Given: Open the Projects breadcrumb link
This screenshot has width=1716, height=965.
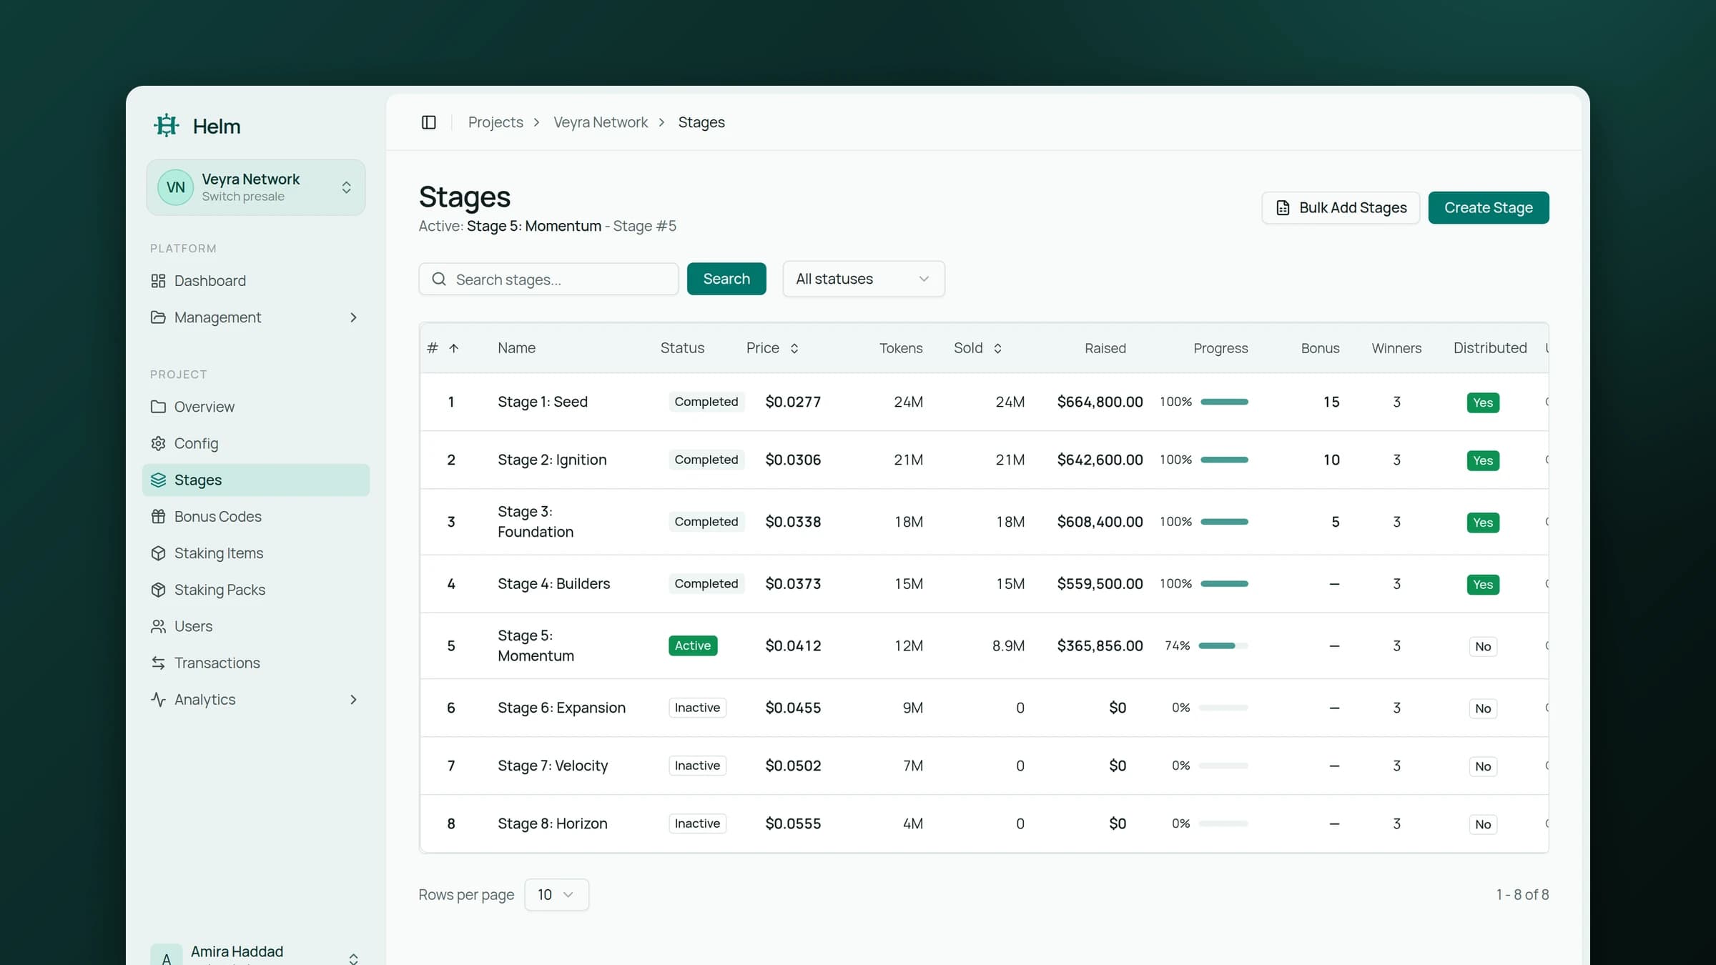Looking at the screenshot, I should point(495,122).
